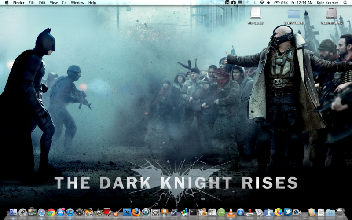Viewport: 352px width, 220px height.
Task: Open QuickTime Player in the Dock
Action: click(x=240, y=213)
